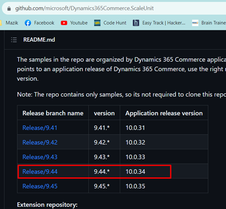Image resolution: width=226 pixels, height=209 pixels.
Task: Select the 9.43.* version cell
Action: 104,156
